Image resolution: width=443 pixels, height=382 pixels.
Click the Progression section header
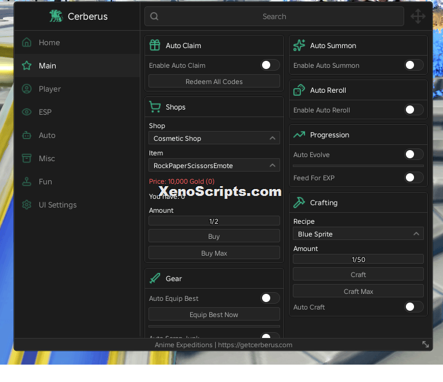(358, 134)
